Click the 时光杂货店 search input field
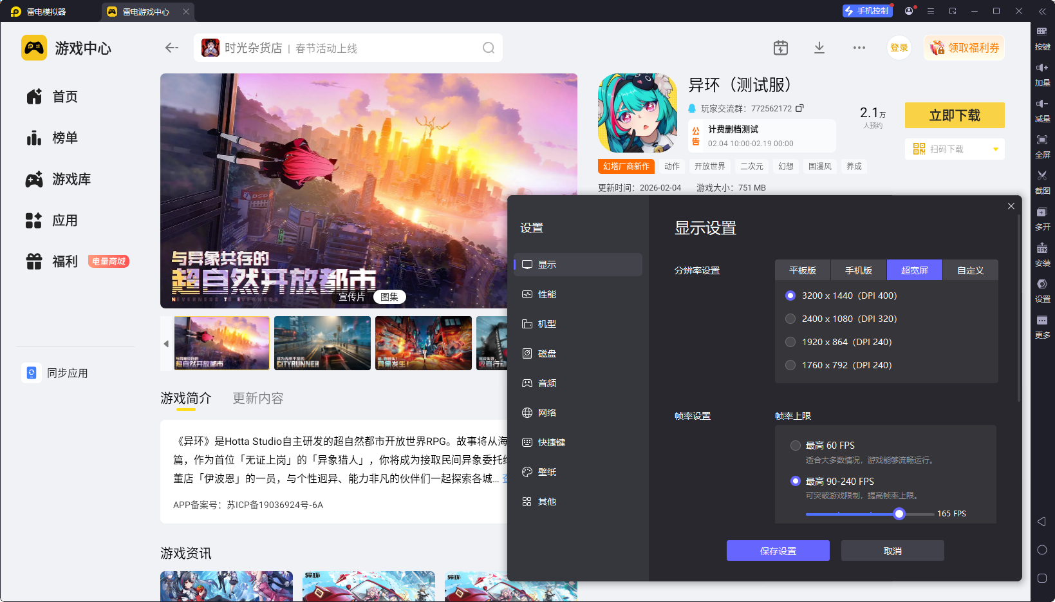 click(x=348, y=48)
